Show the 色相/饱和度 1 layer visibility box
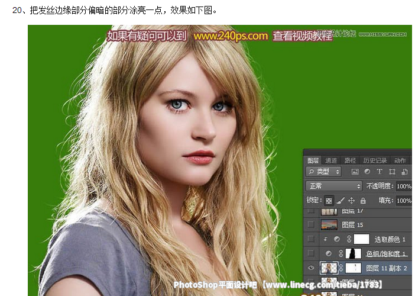415x296 pixels. [311, 253]
